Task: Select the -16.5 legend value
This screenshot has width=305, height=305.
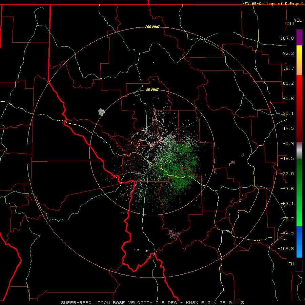Action: click(x=287, y=159)
